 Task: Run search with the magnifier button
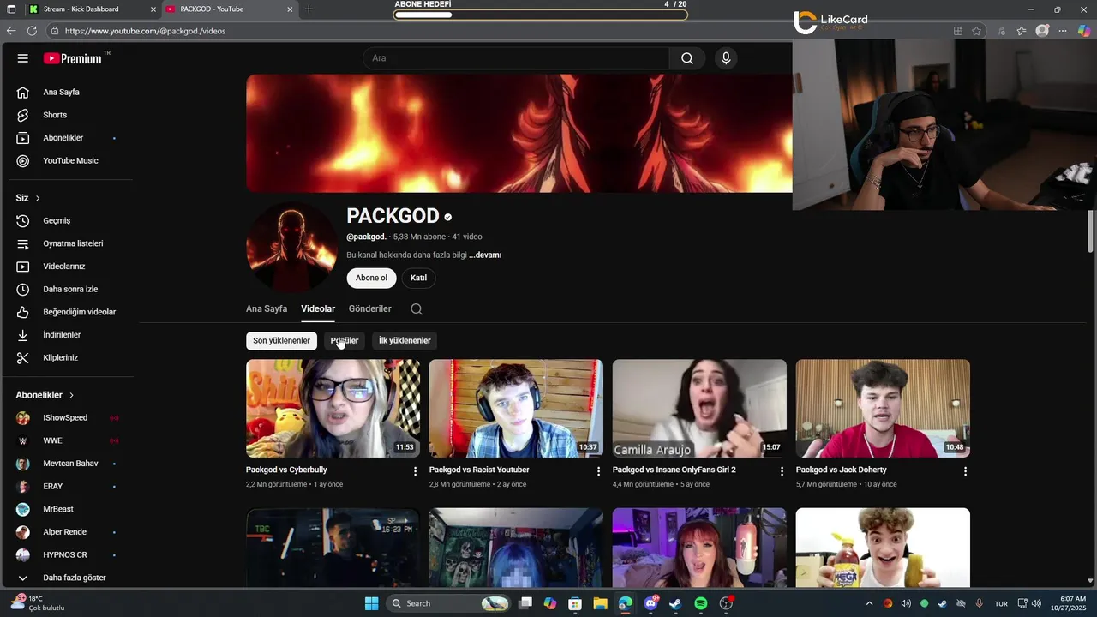pos(687,58)
